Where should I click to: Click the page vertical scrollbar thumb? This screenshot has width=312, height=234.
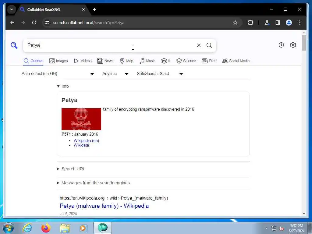pos(304,43)
